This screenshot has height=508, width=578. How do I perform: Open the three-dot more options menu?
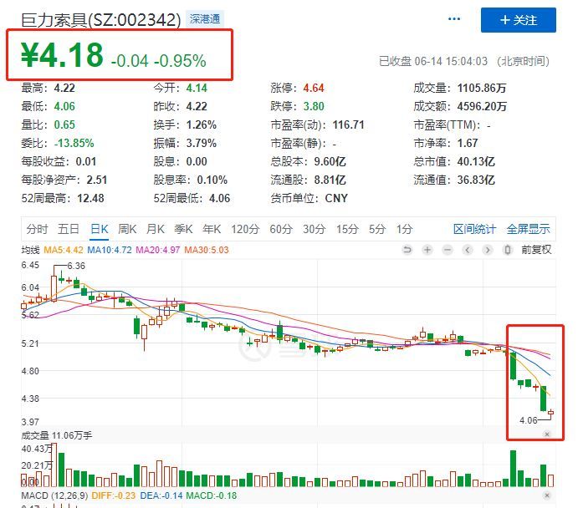click(x=453, y=18)
